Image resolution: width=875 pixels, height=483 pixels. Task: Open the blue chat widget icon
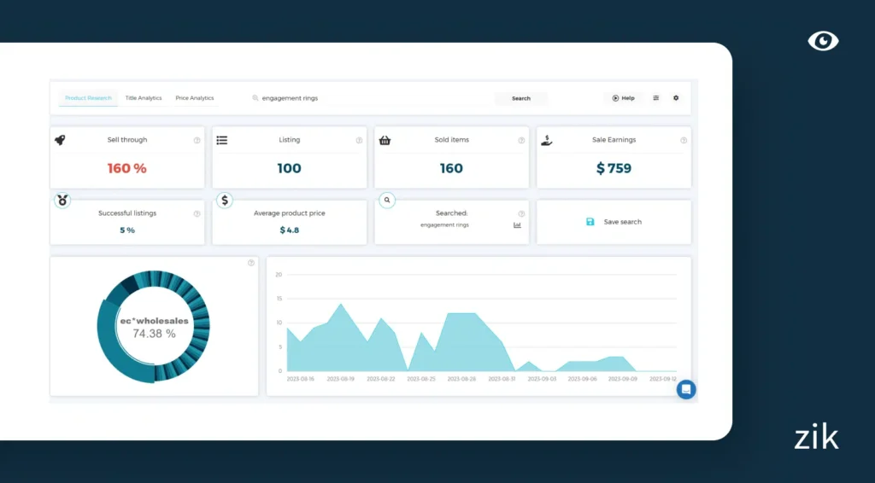click(686, 389)
